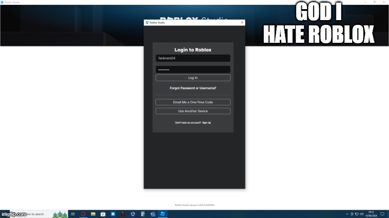Screen dimensions: 389x218
Task: Open the dark red app icon in taskbar
Action: (x=123, y=214)
